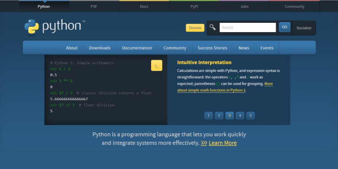Open the Success Stories navigation menu
This screenshot has width=338, height=169.
coord(213,48)
